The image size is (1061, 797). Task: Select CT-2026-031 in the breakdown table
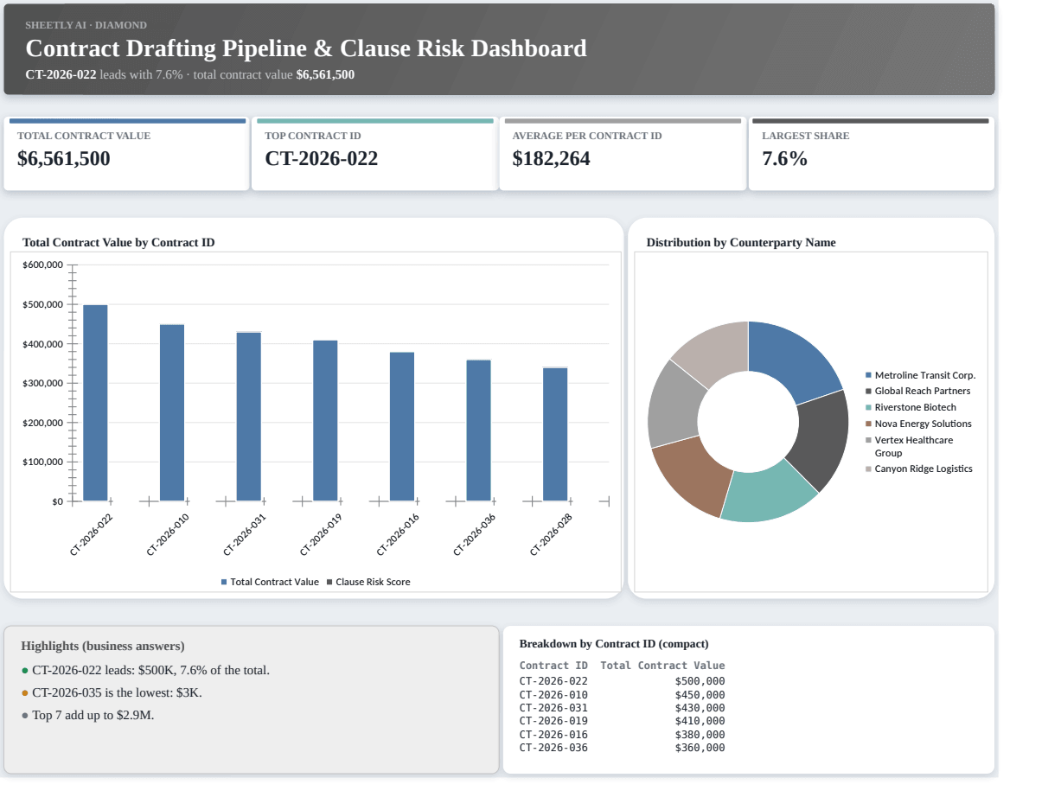pyautogui.click(x=553, y=708)
